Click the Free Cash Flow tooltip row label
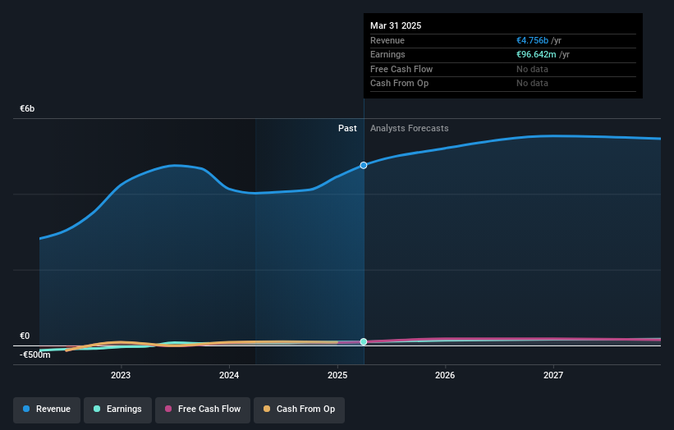Viewport: 674px width, 430px height. 401,69
